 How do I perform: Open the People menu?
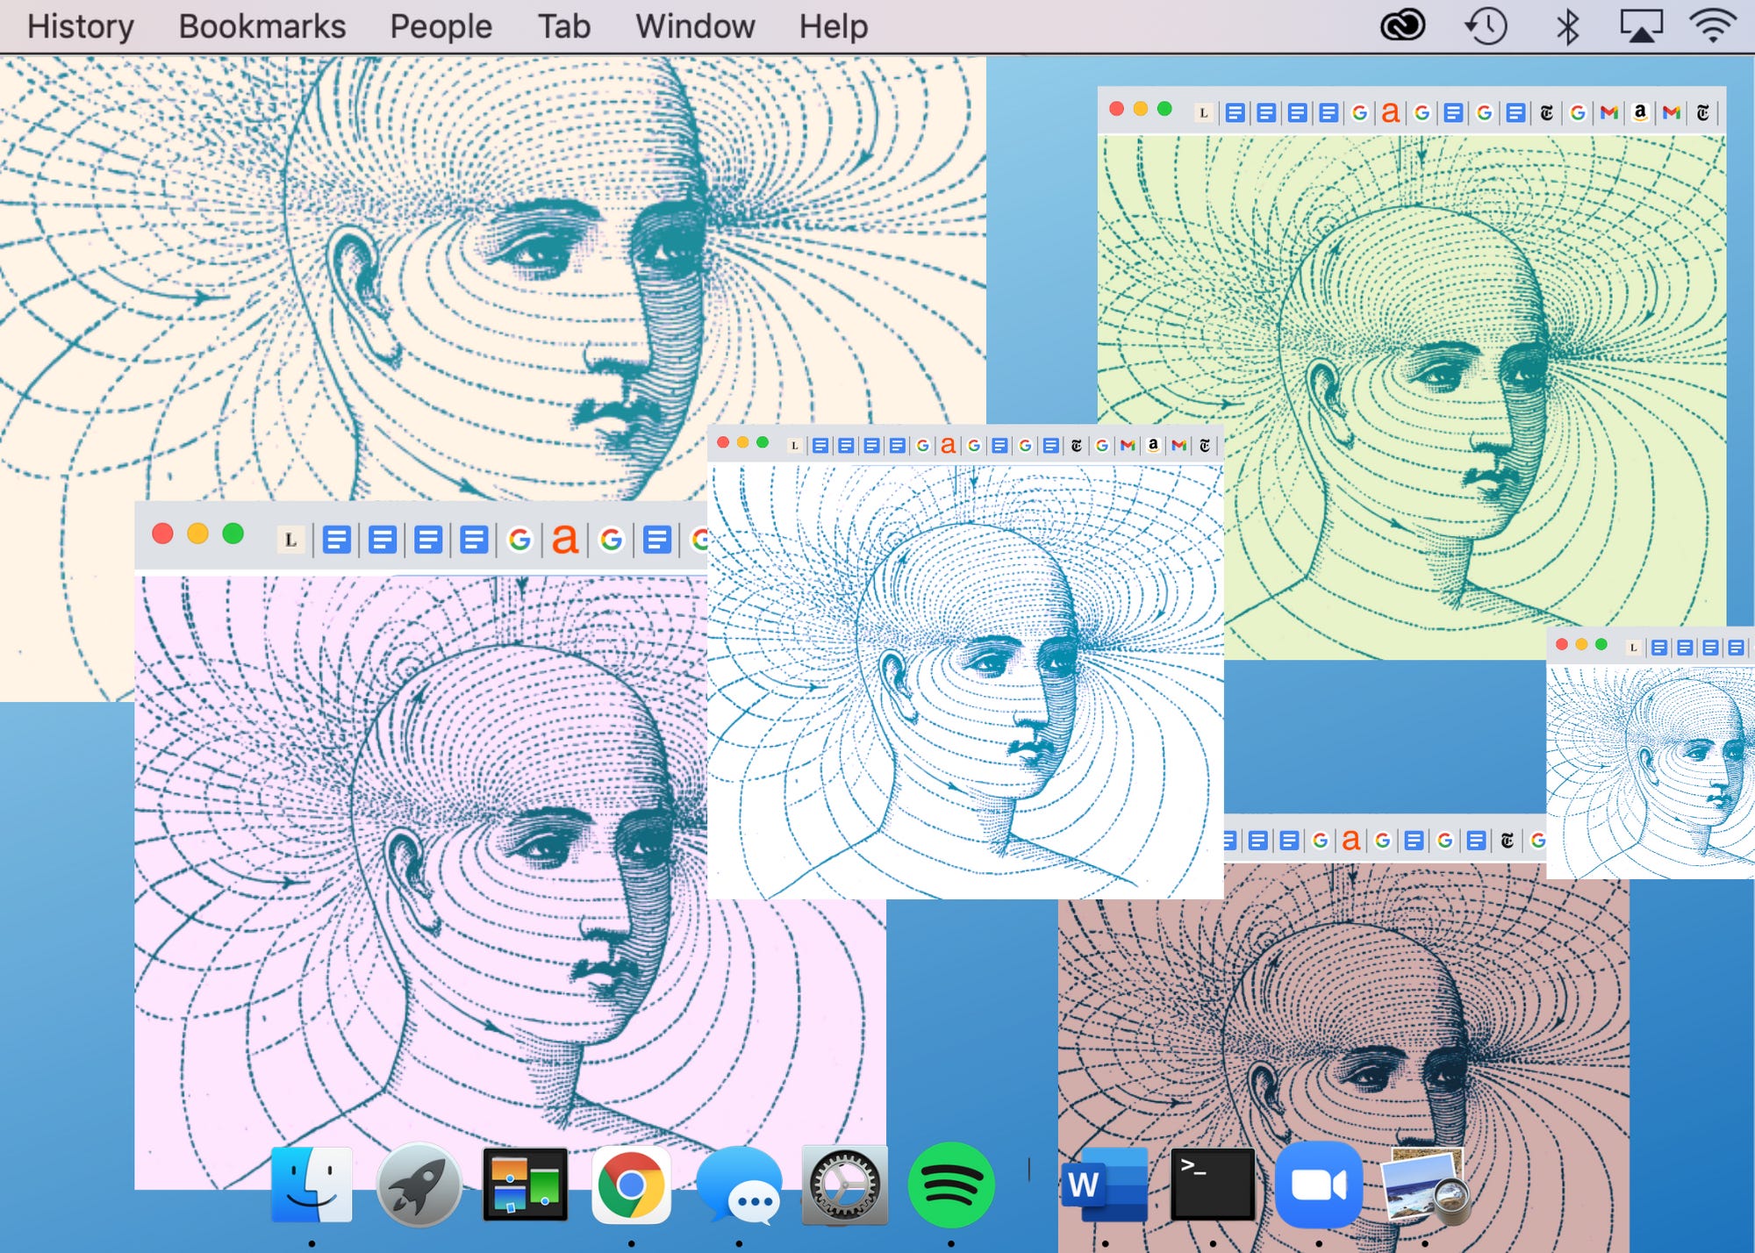pyautogui.click(x=441, y=26)
